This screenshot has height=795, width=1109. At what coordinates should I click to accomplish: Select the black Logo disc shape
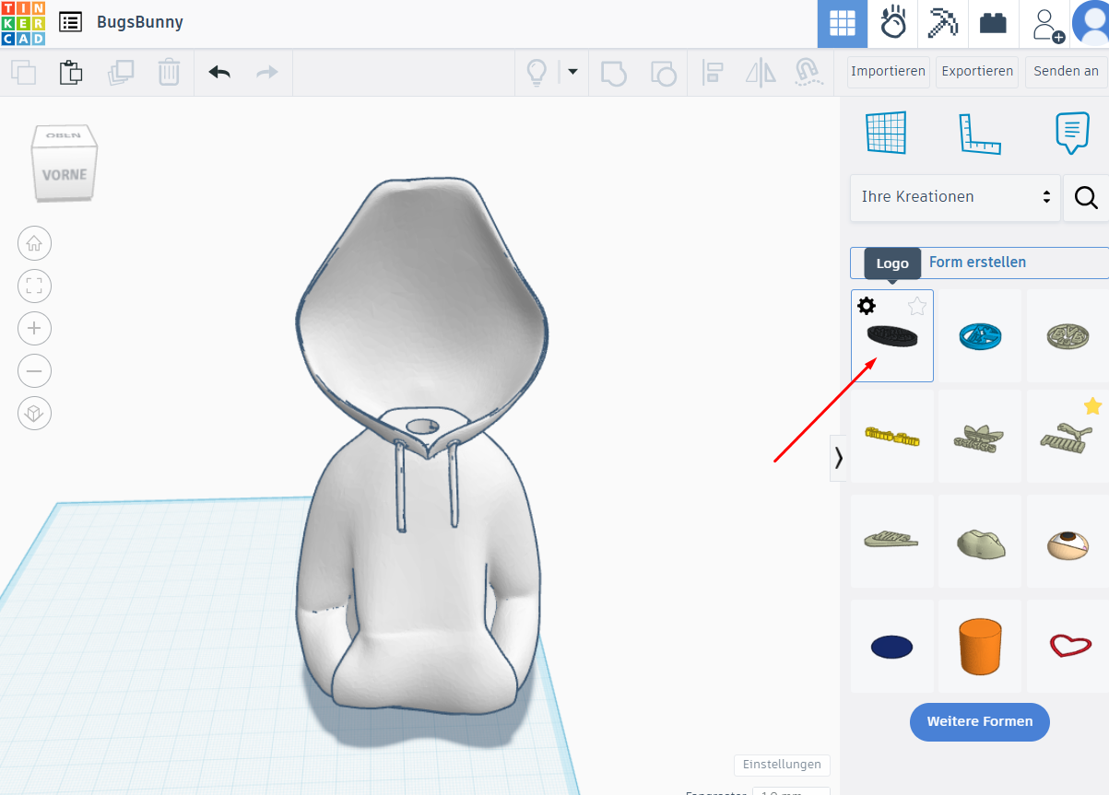point(892,336)
